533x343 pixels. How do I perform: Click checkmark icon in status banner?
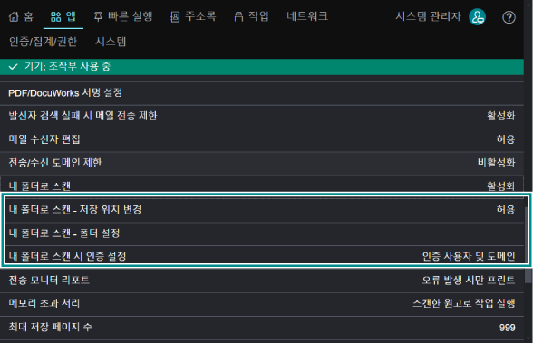(x=13, y=66)
